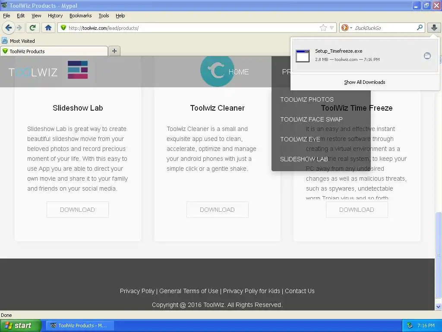
Task: Click the green shield site identity icon
Action: click(63, 28)
